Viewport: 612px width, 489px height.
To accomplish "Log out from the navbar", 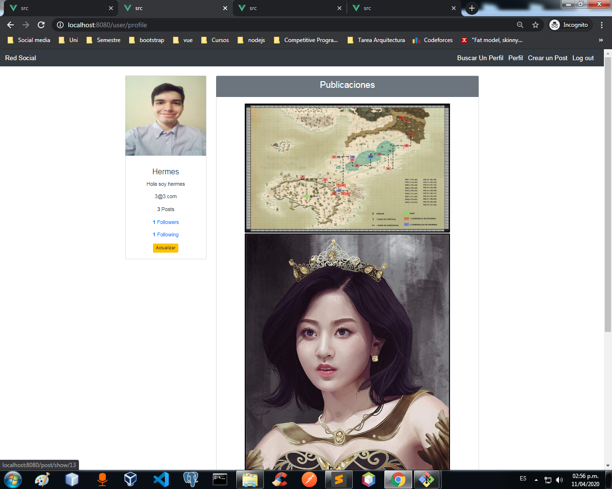I will click(583, 58).
